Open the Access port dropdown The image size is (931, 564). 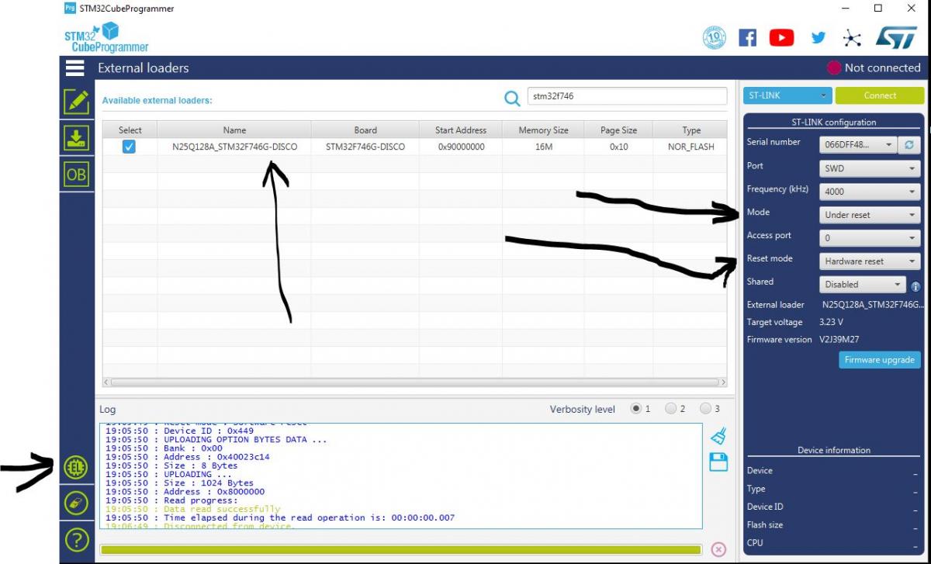[x=870, y=238]
